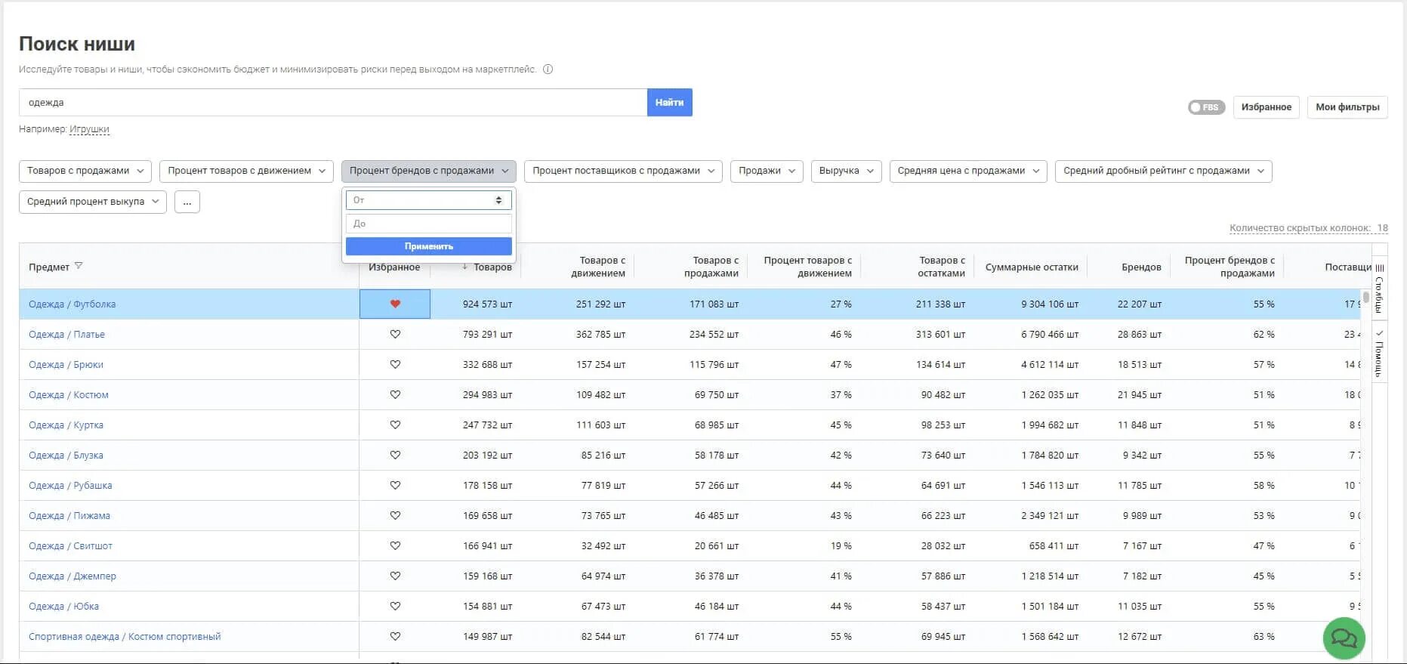Apply the filter with Применить button

[429, 246]
